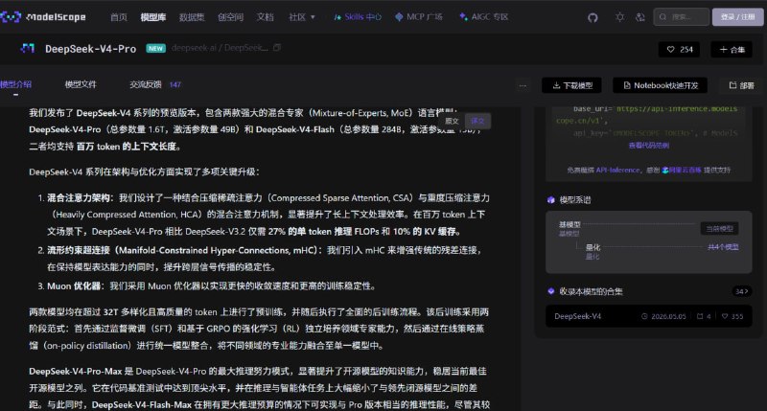Open the GitHub icon link
Screen dimensions: 767x411
point(593,17)
